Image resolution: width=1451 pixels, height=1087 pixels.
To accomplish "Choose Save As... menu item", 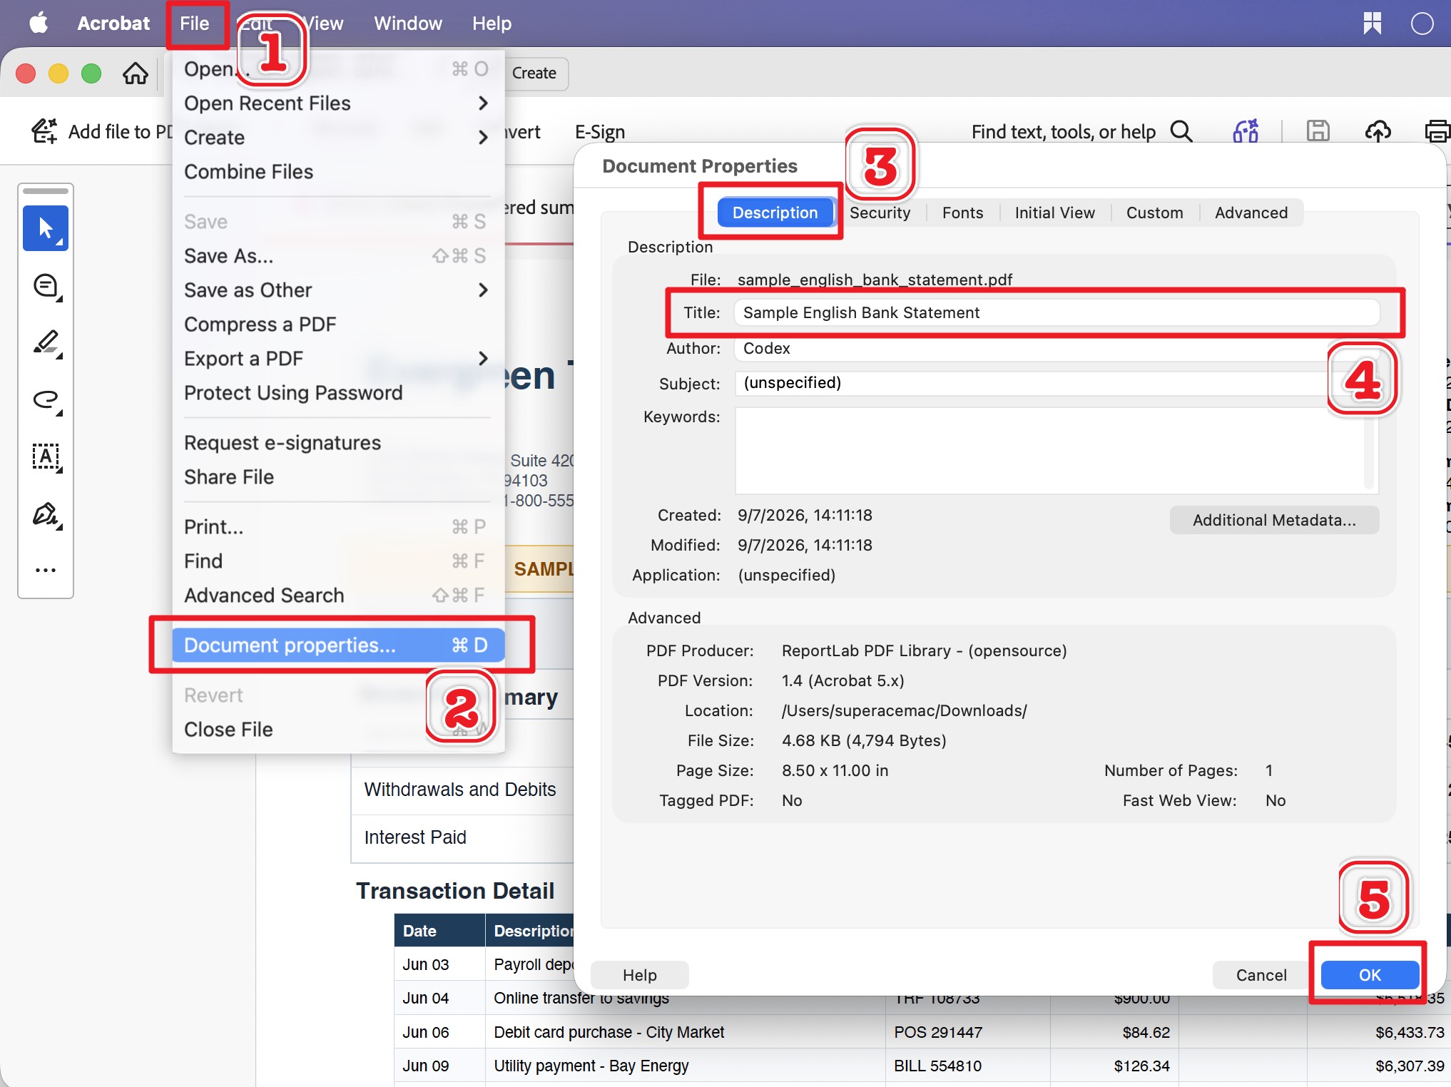I will pos(338,256).
